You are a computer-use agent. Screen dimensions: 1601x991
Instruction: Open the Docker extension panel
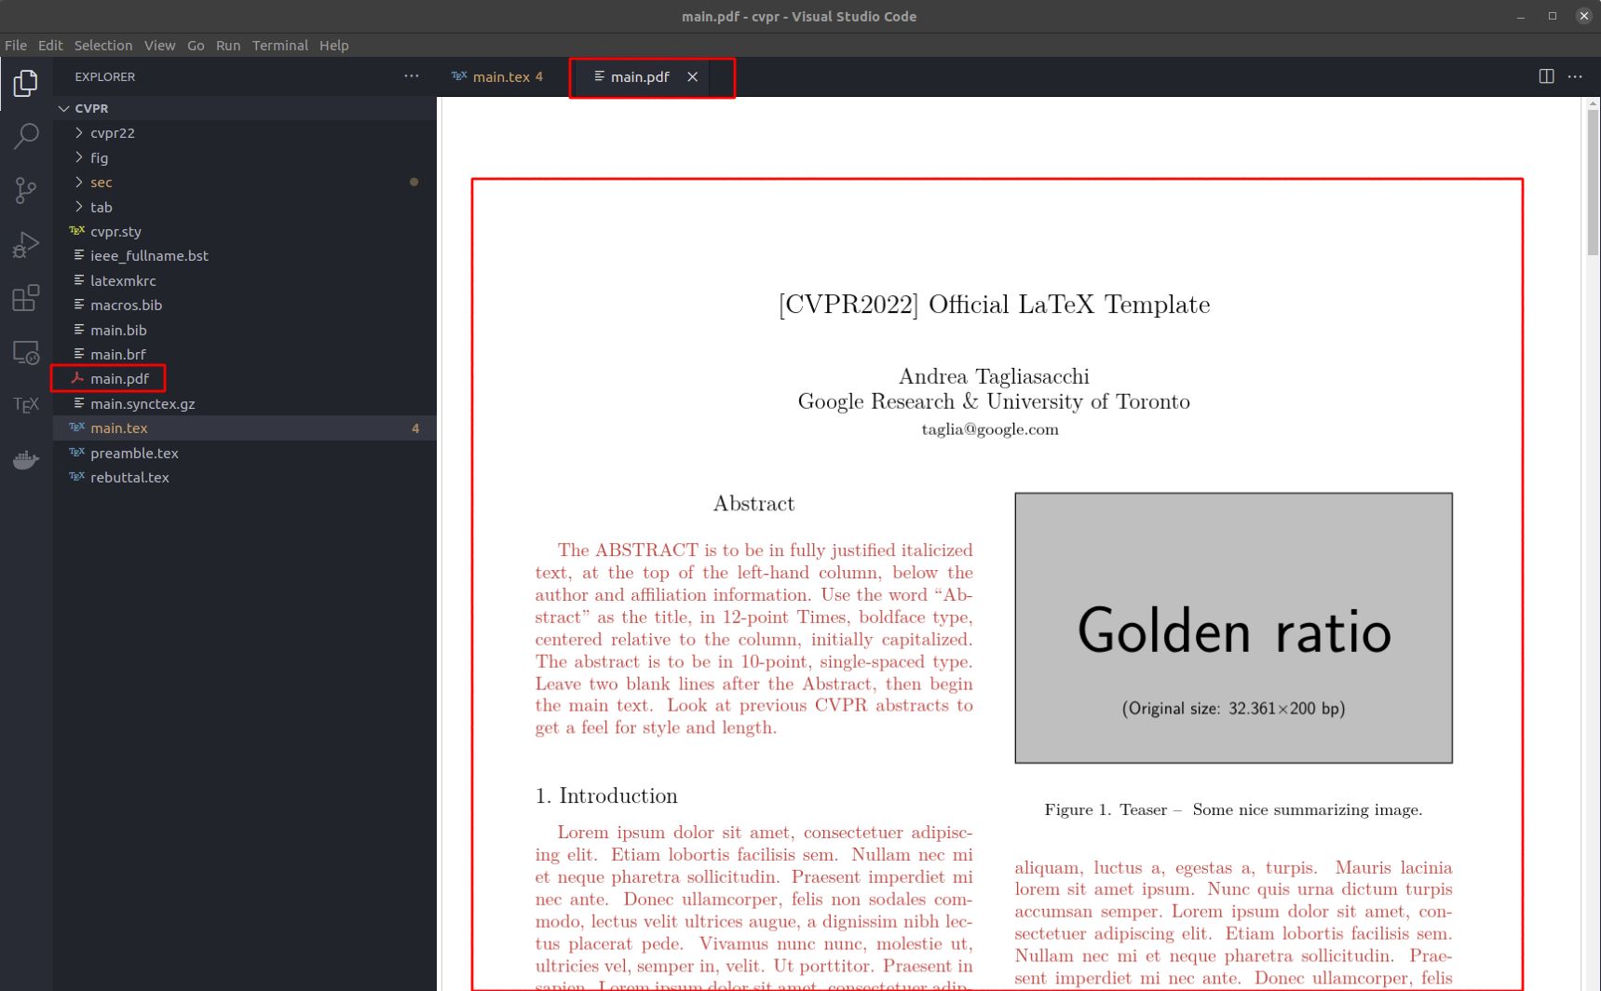tap(25, 458)
